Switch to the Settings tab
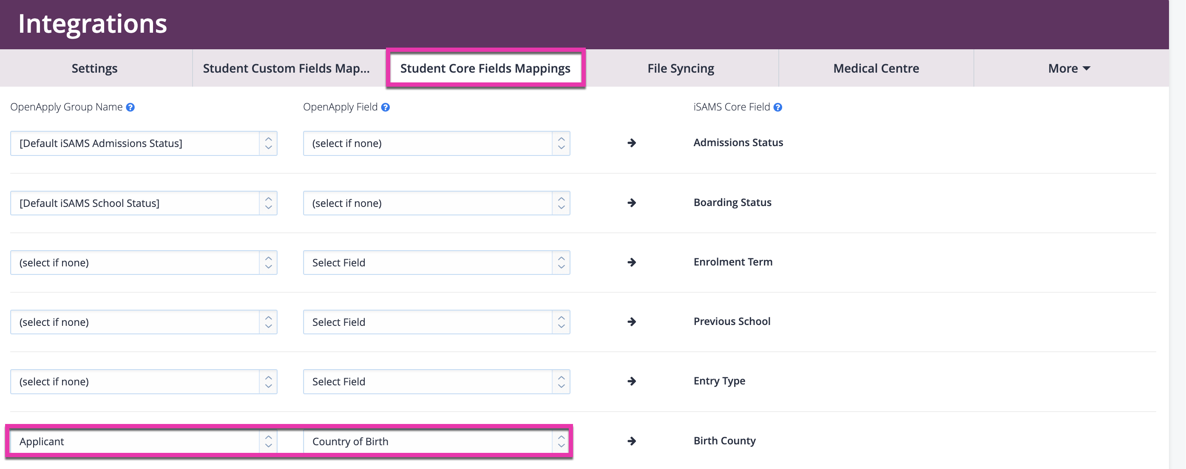This screenshot has width=1186, height=469. click(95, 68)
